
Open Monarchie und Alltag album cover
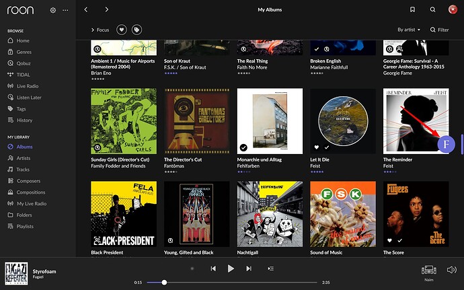coord(270,121)
